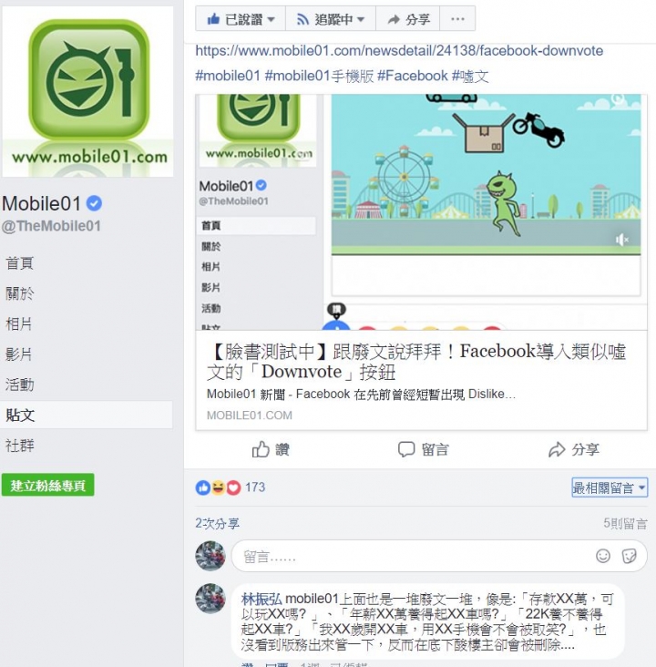This screenshot has width=656, height=667.
Task: Click the Mobile01 page profile picture
Action: click(x=87, y=91)
